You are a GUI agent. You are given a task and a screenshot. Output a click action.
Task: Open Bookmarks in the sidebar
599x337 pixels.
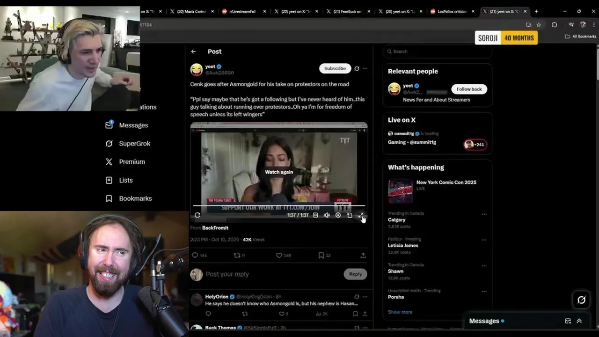[x=135, y=198]
